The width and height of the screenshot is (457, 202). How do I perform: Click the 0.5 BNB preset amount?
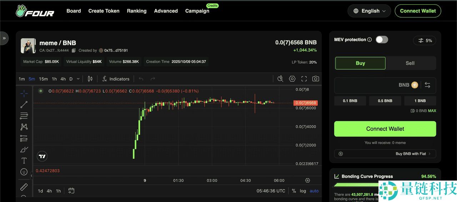[x=385, y=101]
